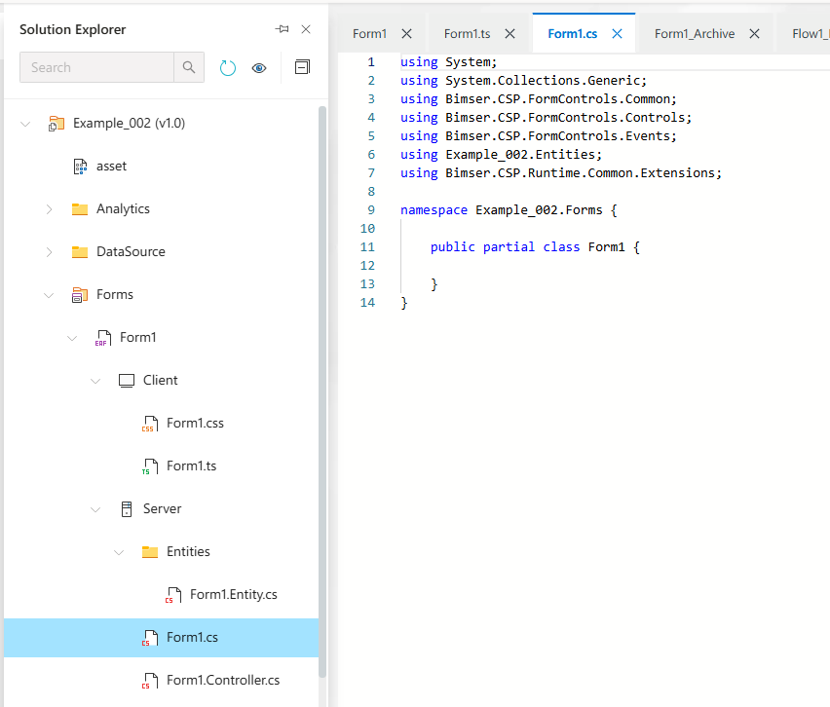Close the Form1.cs editor tab

click(618, 34)
